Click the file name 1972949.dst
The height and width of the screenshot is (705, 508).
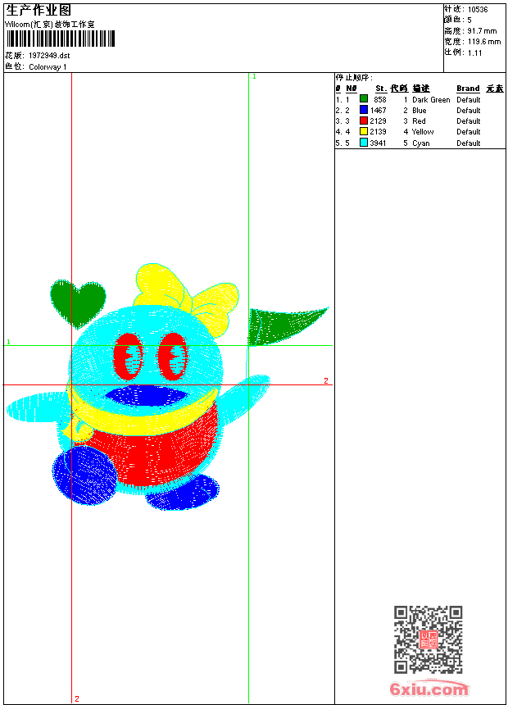[49, 56]
